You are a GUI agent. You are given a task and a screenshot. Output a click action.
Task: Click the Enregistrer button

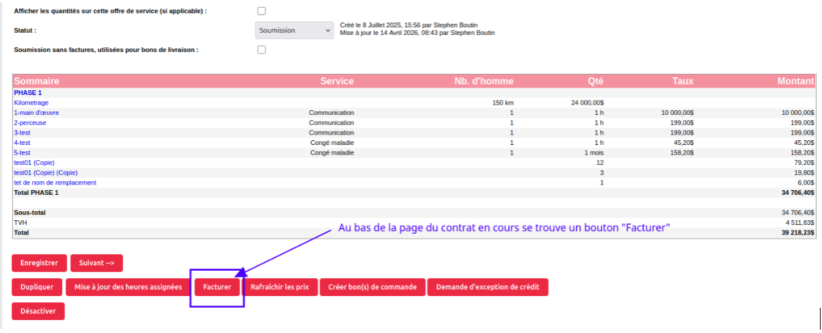[x=39, y=263]
